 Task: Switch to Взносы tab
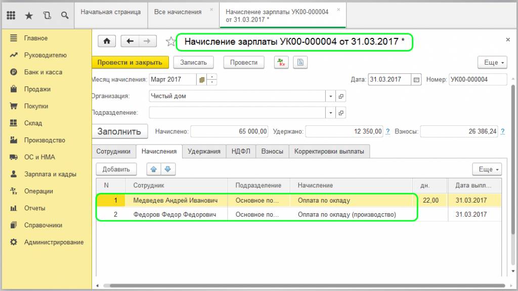272,152
